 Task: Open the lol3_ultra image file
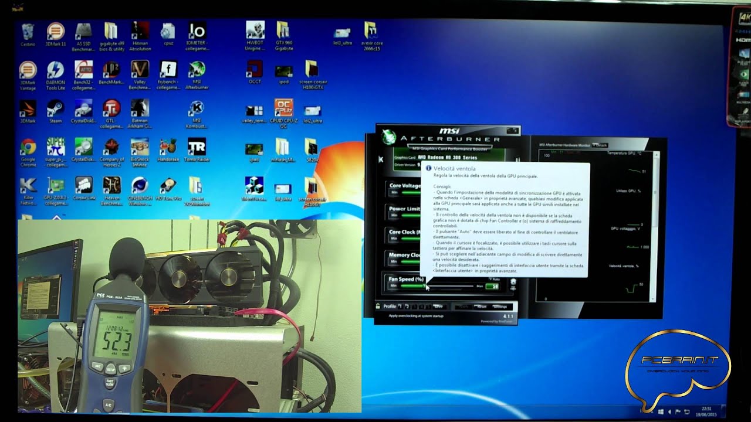point(342,36)
